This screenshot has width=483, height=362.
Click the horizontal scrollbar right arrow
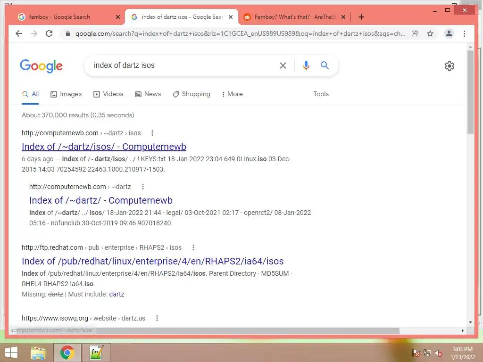[462, 330]
